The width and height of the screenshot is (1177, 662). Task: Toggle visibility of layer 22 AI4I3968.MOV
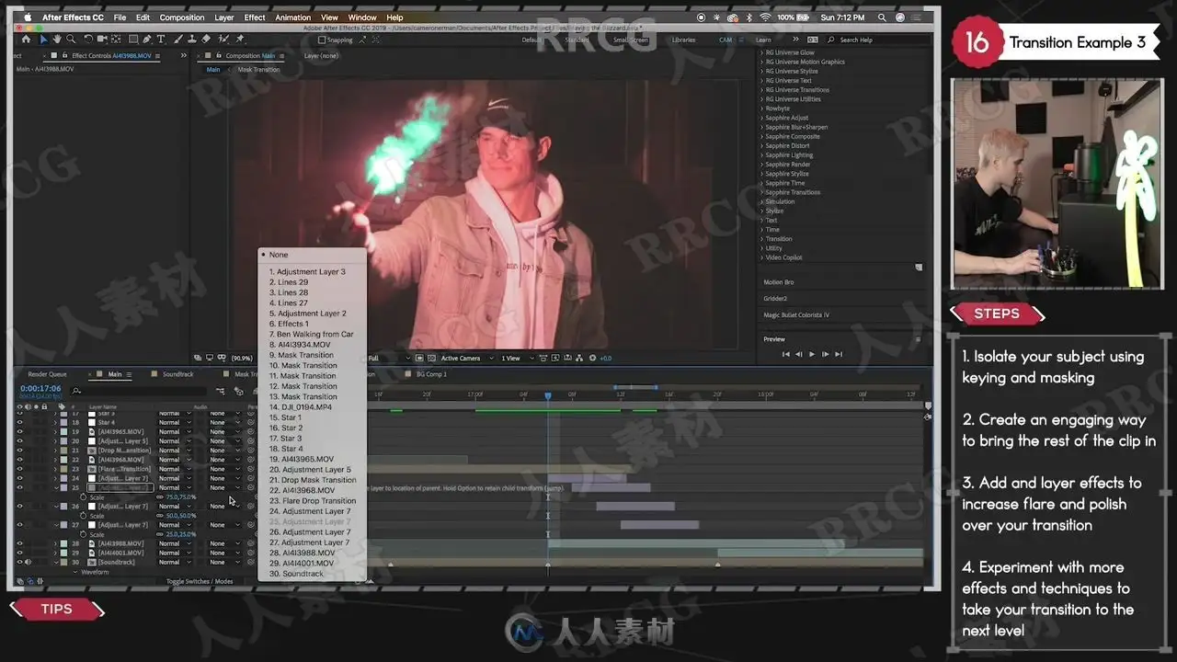20,460
